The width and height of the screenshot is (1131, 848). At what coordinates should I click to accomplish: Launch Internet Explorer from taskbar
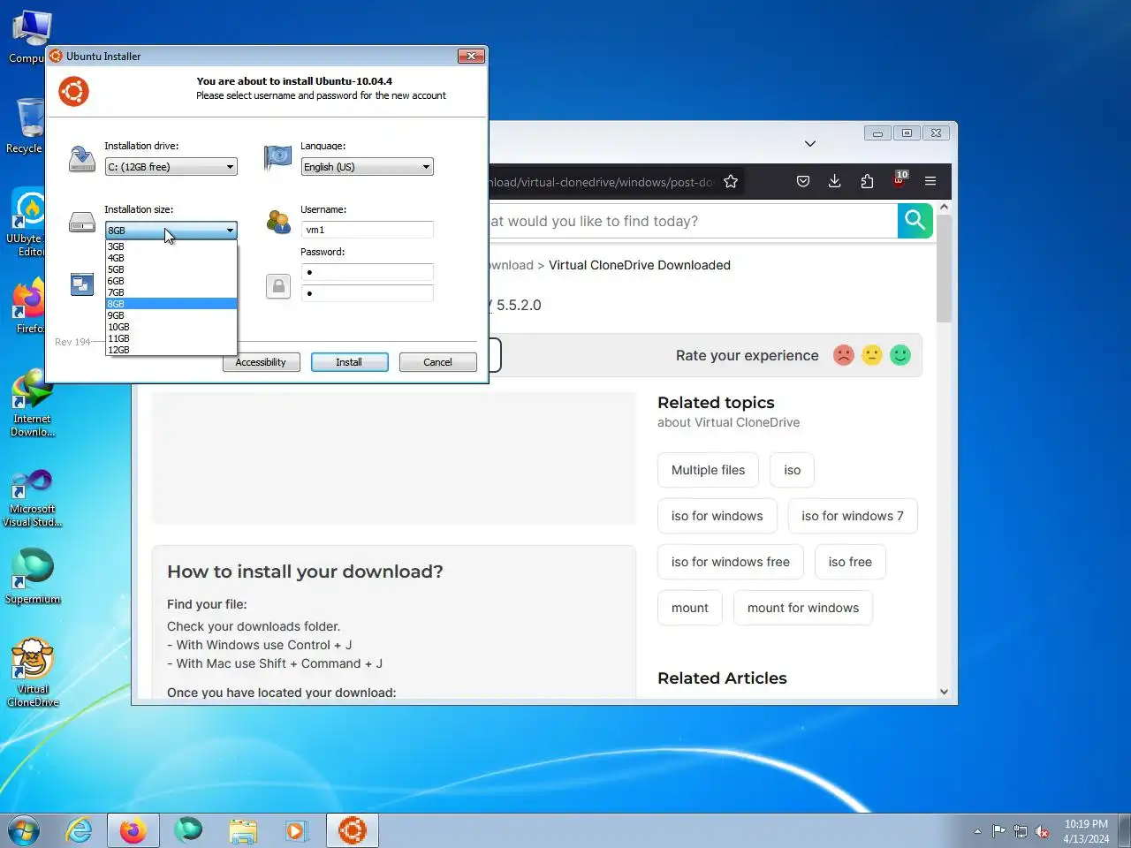pyautogui.click(x=80, y=830)
